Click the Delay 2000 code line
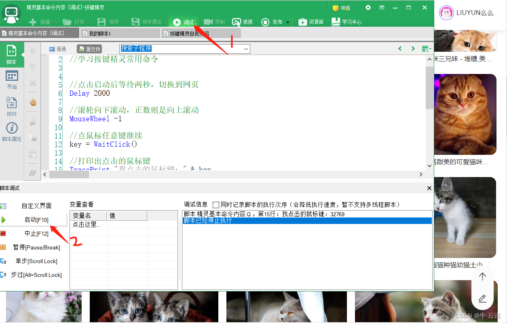Viewport: 507px width, 323px height. (90, 93)
